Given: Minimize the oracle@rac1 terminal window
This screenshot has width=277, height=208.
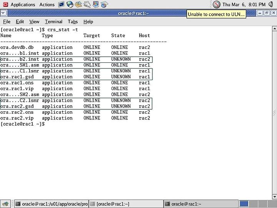Looking at the screenshot, I should point(260,13).
